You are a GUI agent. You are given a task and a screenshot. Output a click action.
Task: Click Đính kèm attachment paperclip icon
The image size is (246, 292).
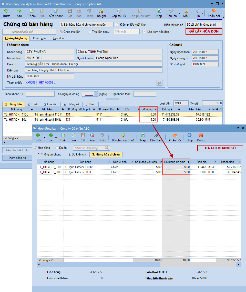156,135
